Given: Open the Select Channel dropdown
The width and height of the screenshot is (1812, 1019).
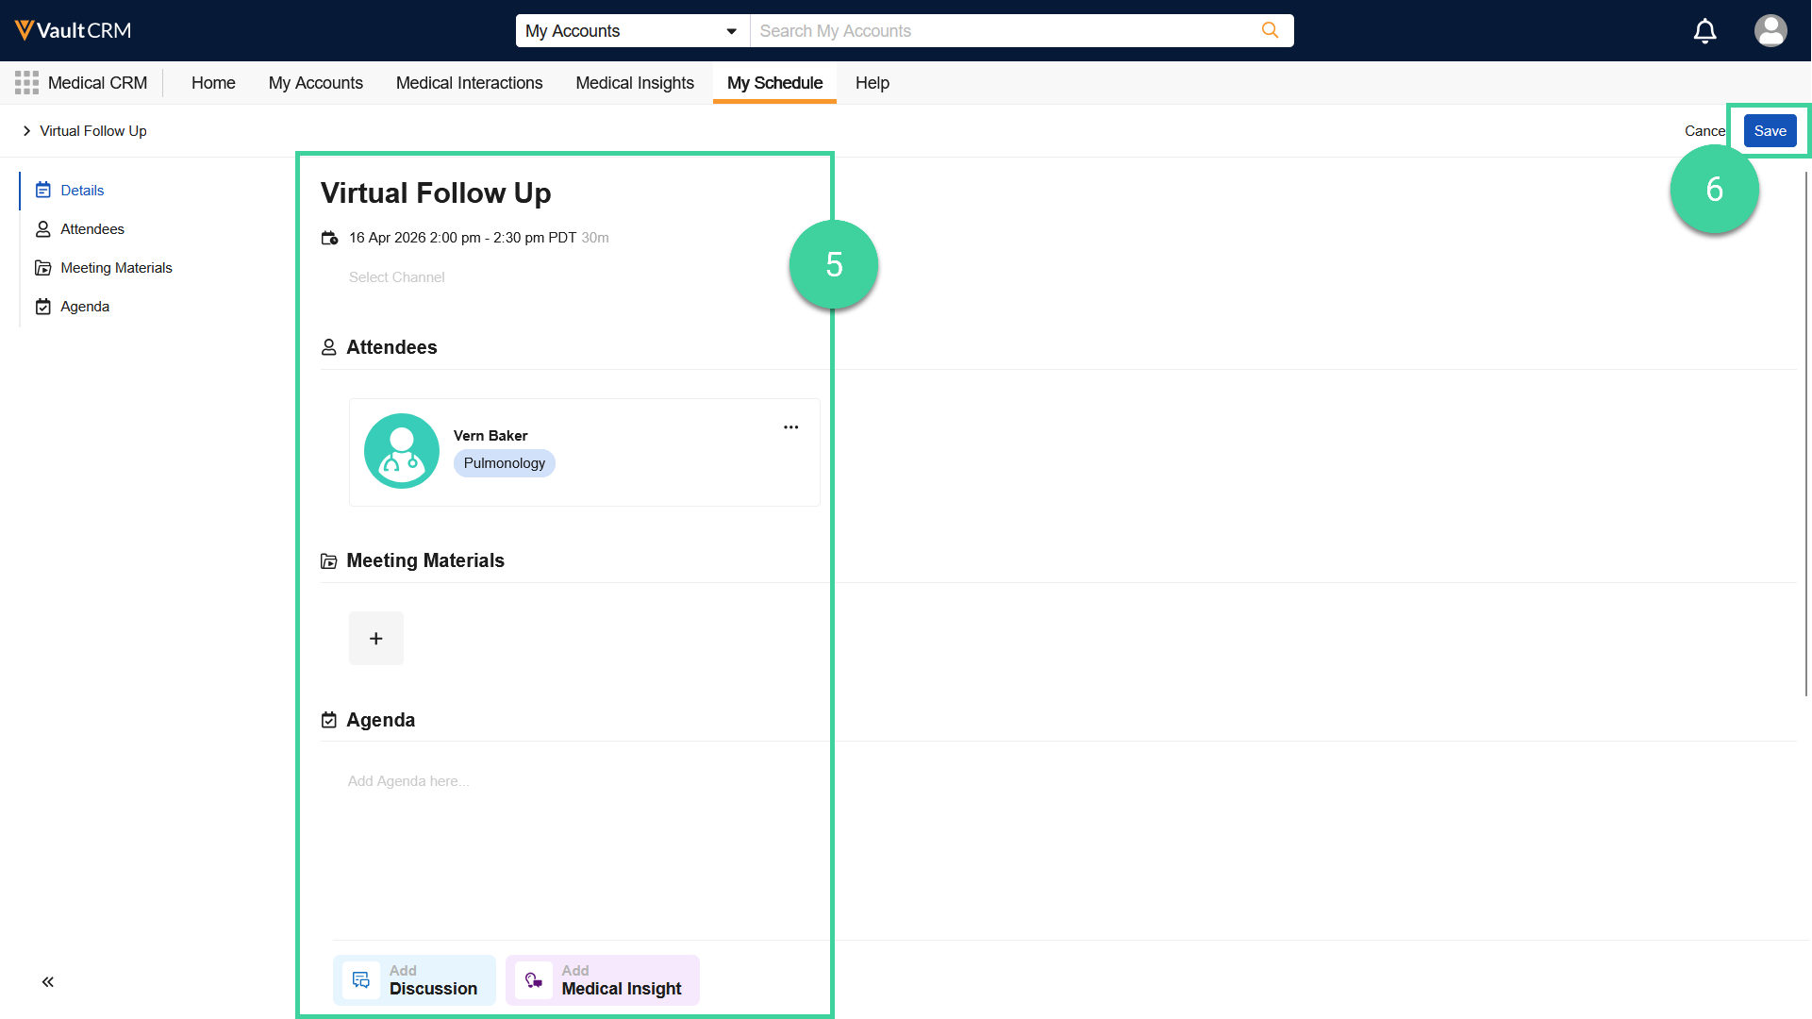Looking at the screenshot, I should [396, 276].
